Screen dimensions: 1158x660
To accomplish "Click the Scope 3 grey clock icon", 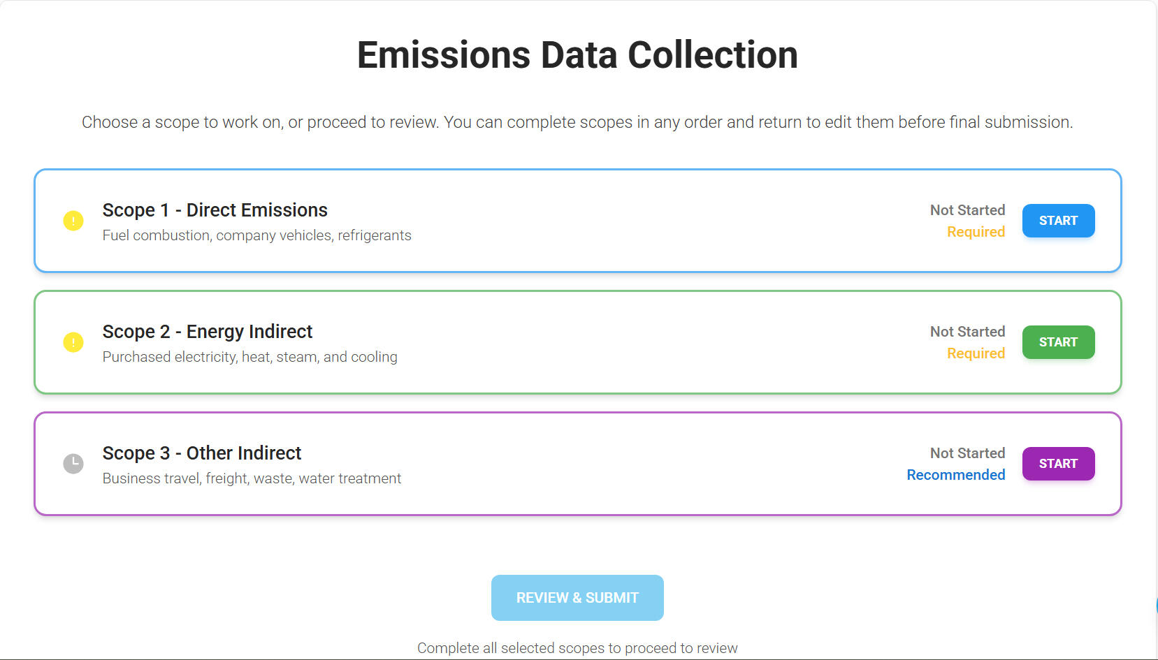I will tap(73, 464).
